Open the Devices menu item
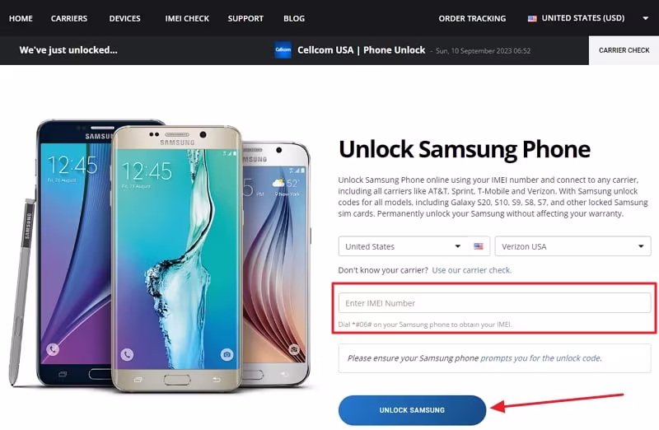 (124, 18)
